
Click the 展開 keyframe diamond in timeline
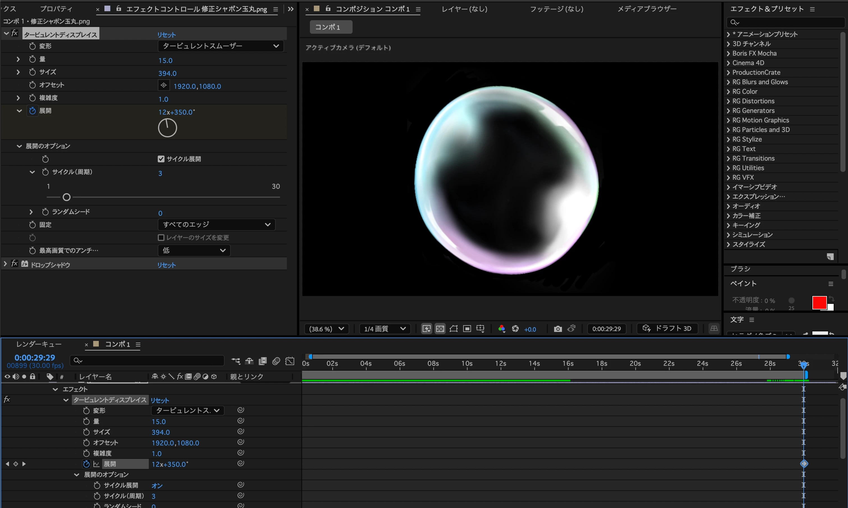[804, 464]
